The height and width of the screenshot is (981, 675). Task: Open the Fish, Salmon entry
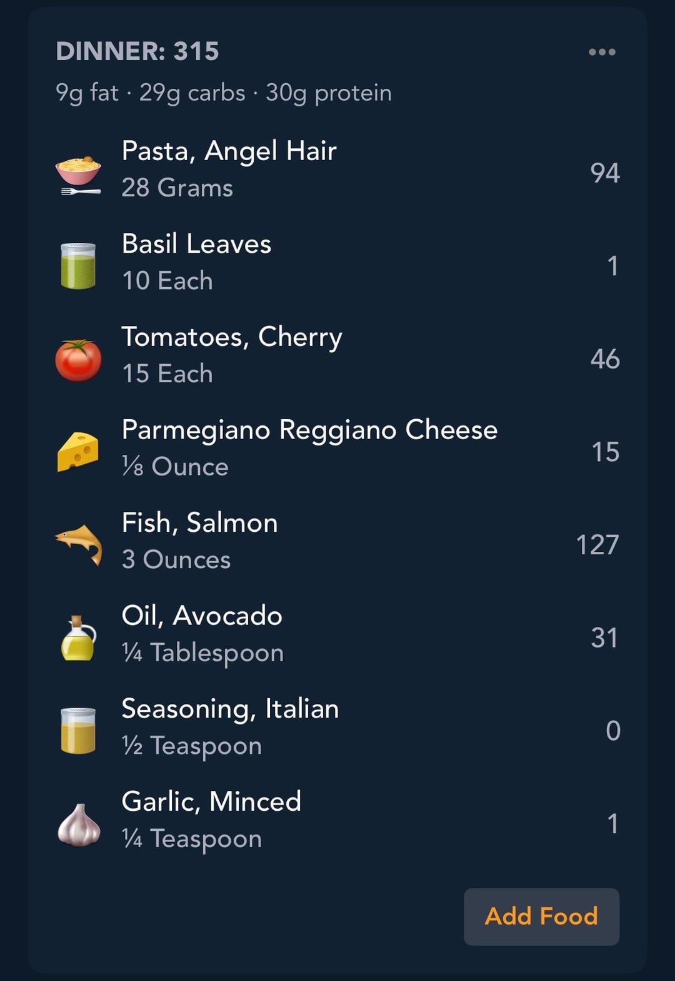(x=199, y=523)
